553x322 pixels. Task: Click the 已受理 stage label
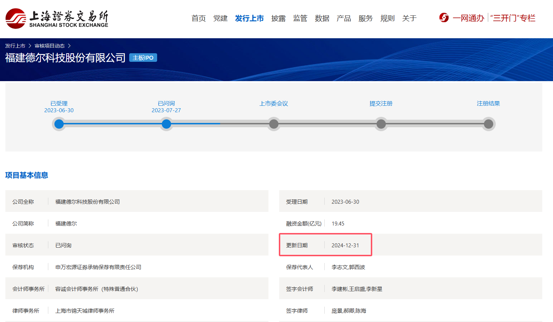tap(59, 103)
